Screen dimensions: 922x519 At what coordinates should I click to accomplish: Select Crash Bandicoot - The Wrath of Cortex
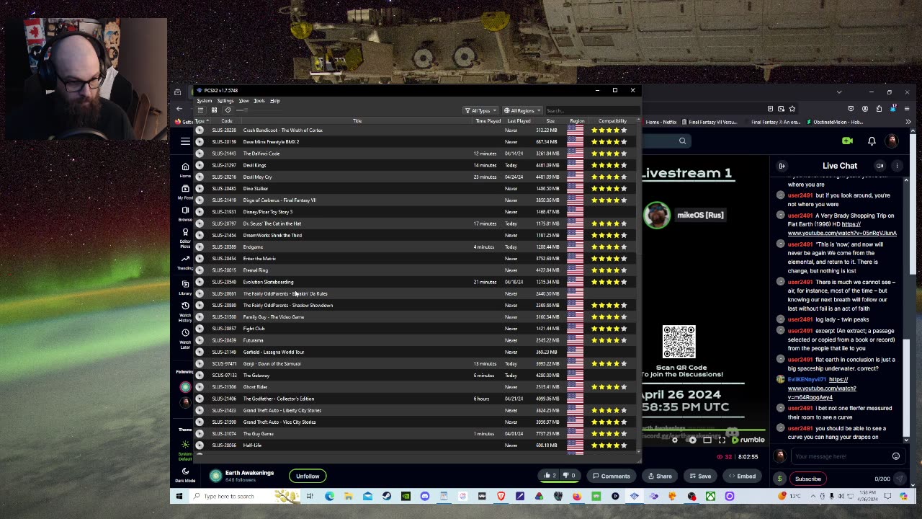414,130
